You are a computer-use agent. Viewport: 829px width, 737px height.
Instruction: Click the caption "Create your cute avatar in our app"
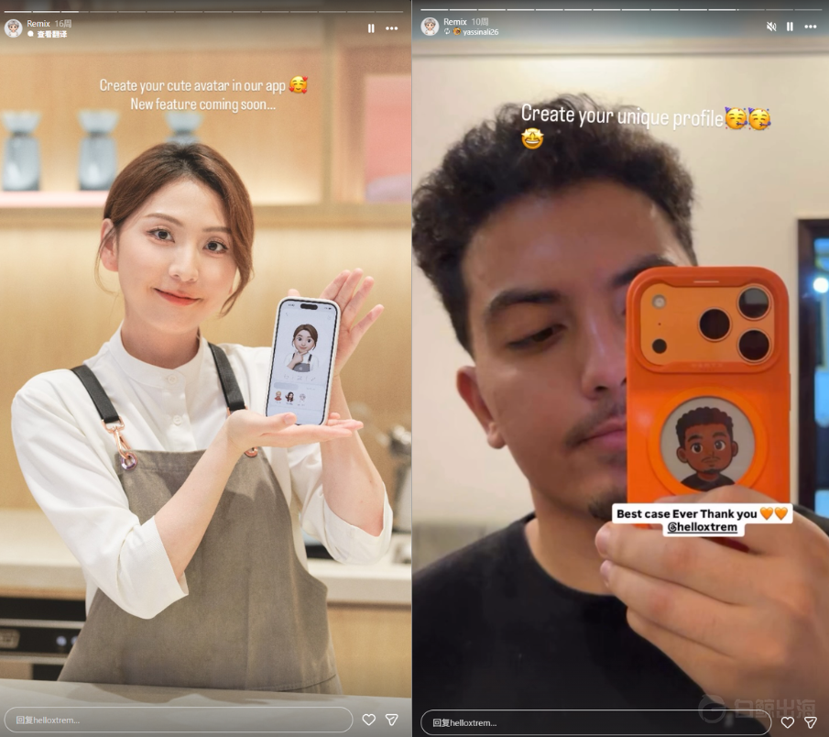[x=192, y=86]
